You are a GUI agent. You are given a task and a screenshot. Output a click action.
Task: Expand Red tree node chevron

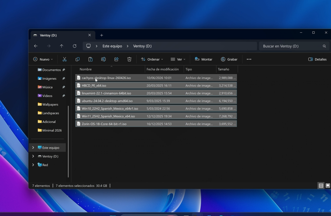click(33, 165)
